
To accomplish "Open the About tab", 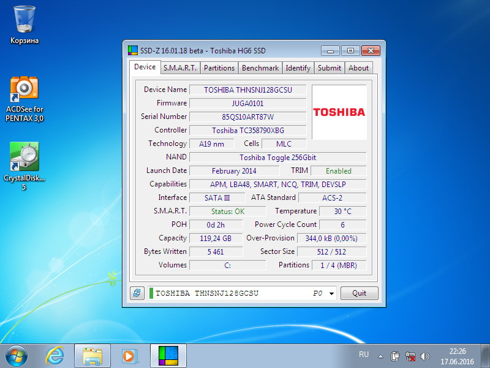I will 358,68.
